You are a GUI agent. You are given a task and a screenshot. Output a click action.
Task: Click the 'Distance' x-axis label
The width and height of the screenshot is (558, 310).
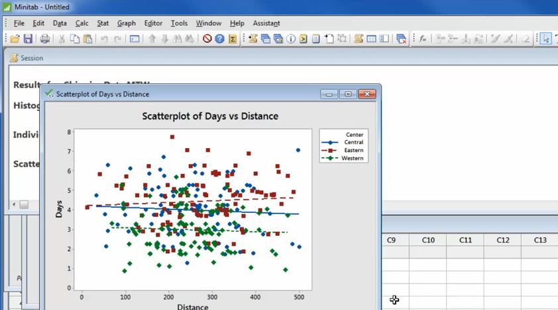click(x=193, y=307)
